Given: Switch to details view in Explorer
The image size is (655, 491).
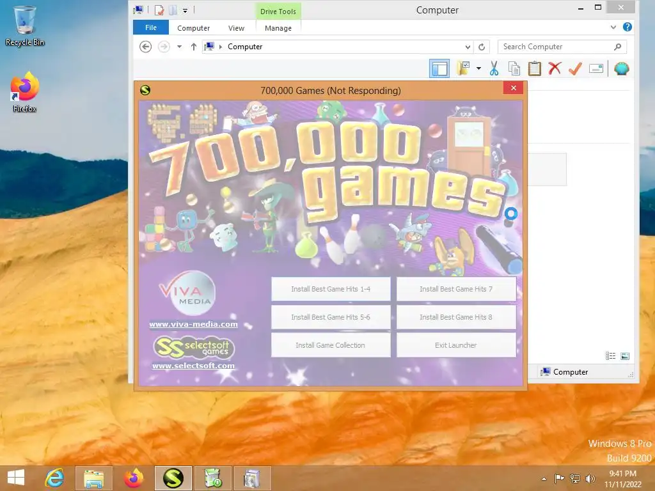Looking at the screenshot, I should pyautogui.click(x=610, y=355).
